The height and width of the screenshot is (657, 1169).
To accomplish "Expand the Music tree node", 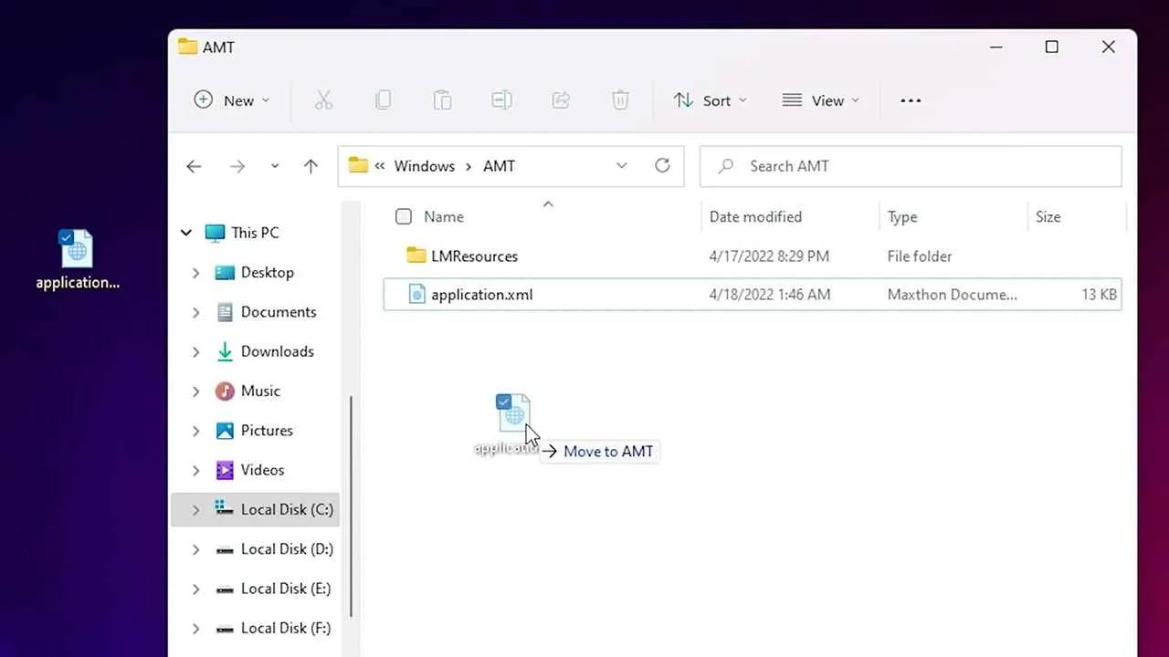I will click(x=195, y=391).
